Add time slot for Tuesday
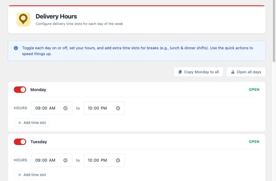The width and height of the screenshot is (276, 181). [x=32, y=175]
